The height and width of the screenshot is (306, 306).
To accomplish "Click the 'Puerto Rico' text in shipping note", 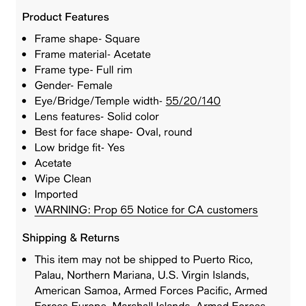I will point(223,260).
